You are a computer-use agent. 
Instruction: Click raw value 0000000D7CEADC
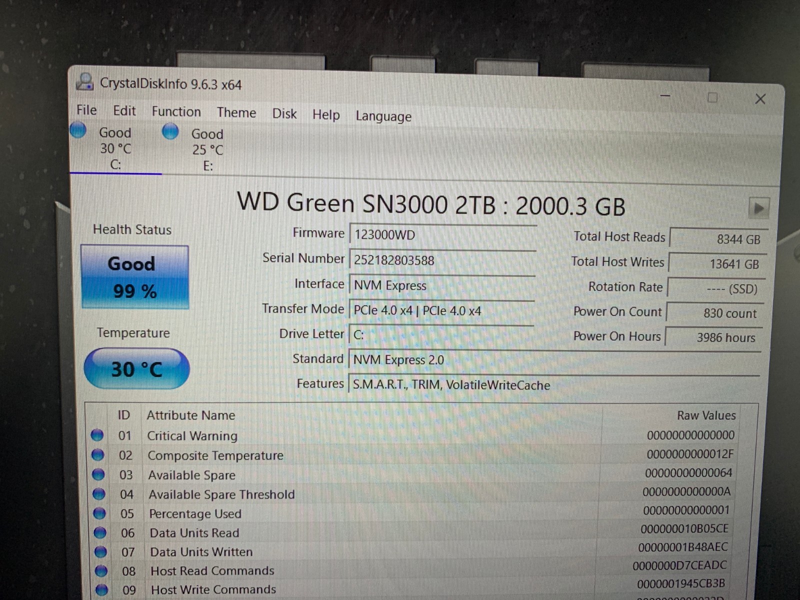pos(680,565)
